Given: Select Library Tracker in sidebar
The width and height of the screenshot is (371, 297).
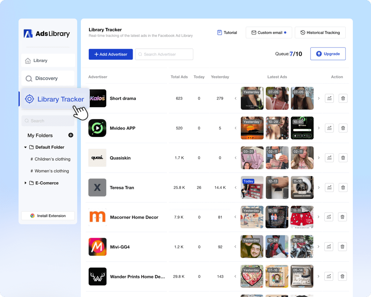Looking at the screenshot, I should coord(55,99).
